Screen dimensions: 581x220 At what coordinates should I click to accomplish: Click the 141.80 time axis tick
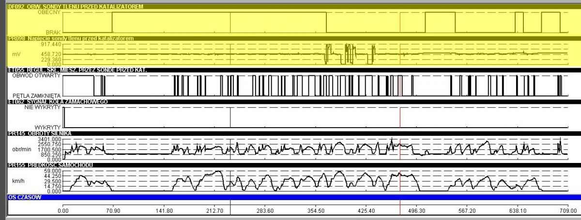[164, 211]
